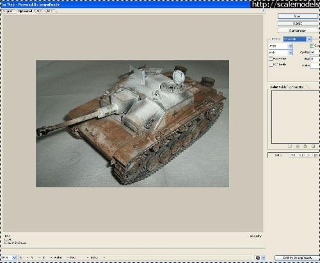Click the Alpha readout in the info bar
Screen dimensions: 320x263
[58, 258]
